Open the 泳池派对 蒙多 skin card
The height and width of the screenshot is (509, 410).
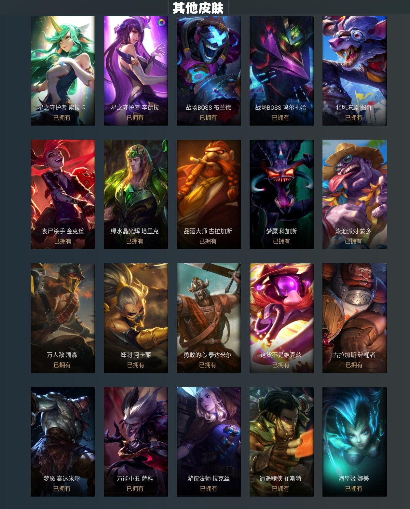click(x=355, y=194)
